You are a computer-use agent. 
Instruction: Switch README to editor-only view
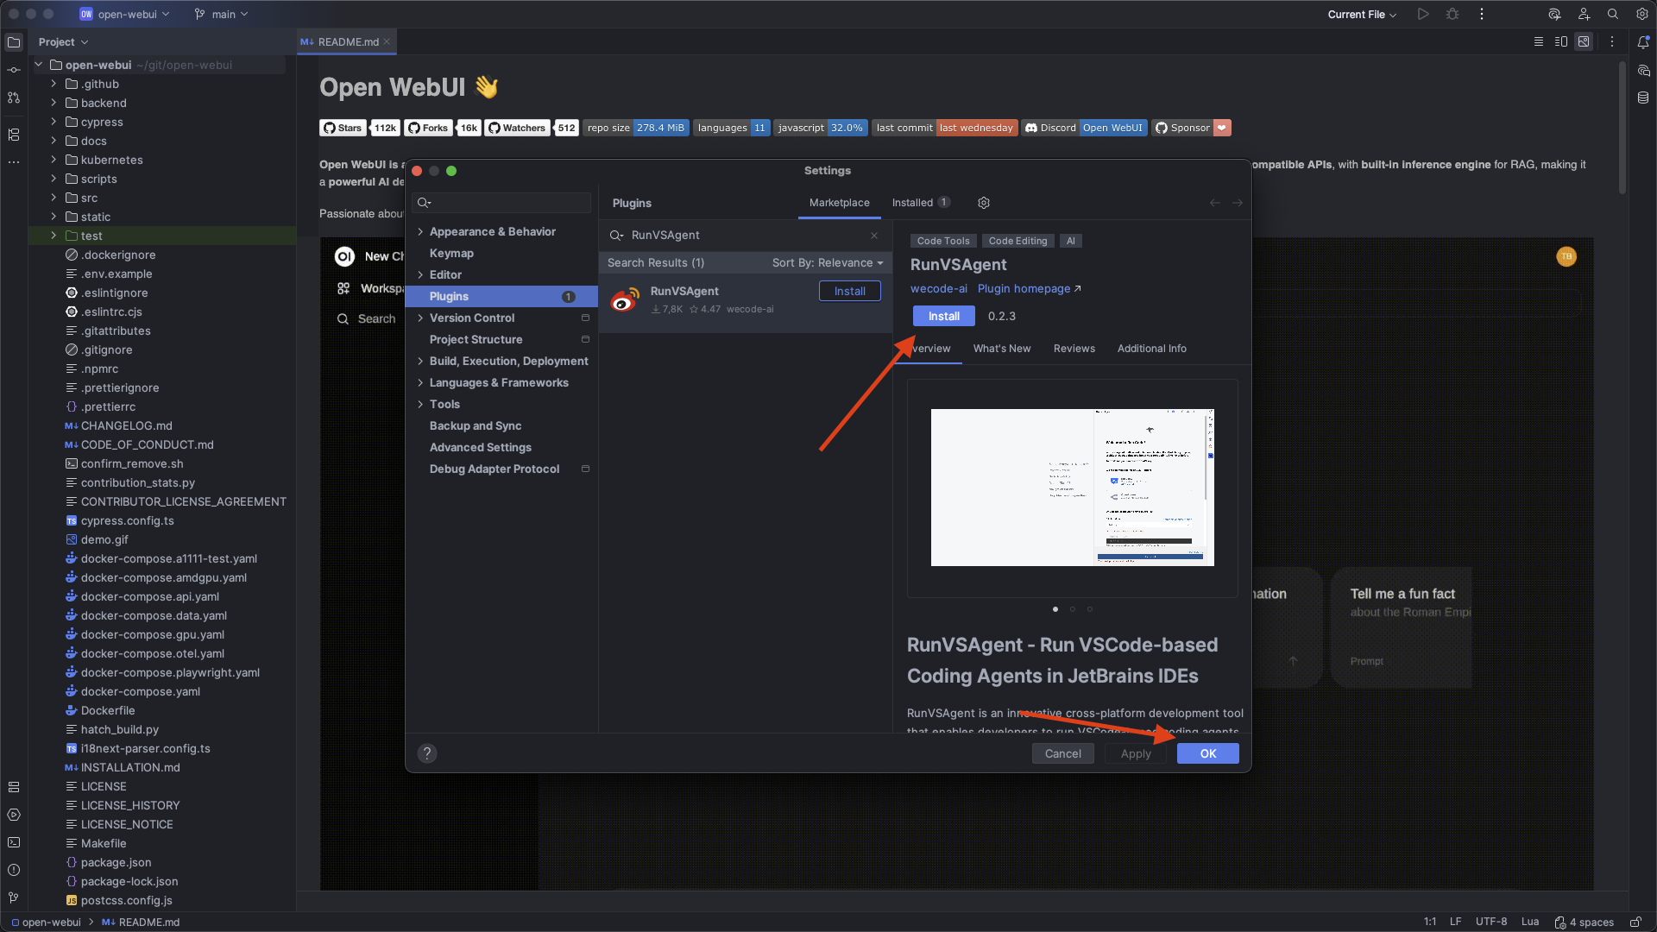coord(1538,41)
